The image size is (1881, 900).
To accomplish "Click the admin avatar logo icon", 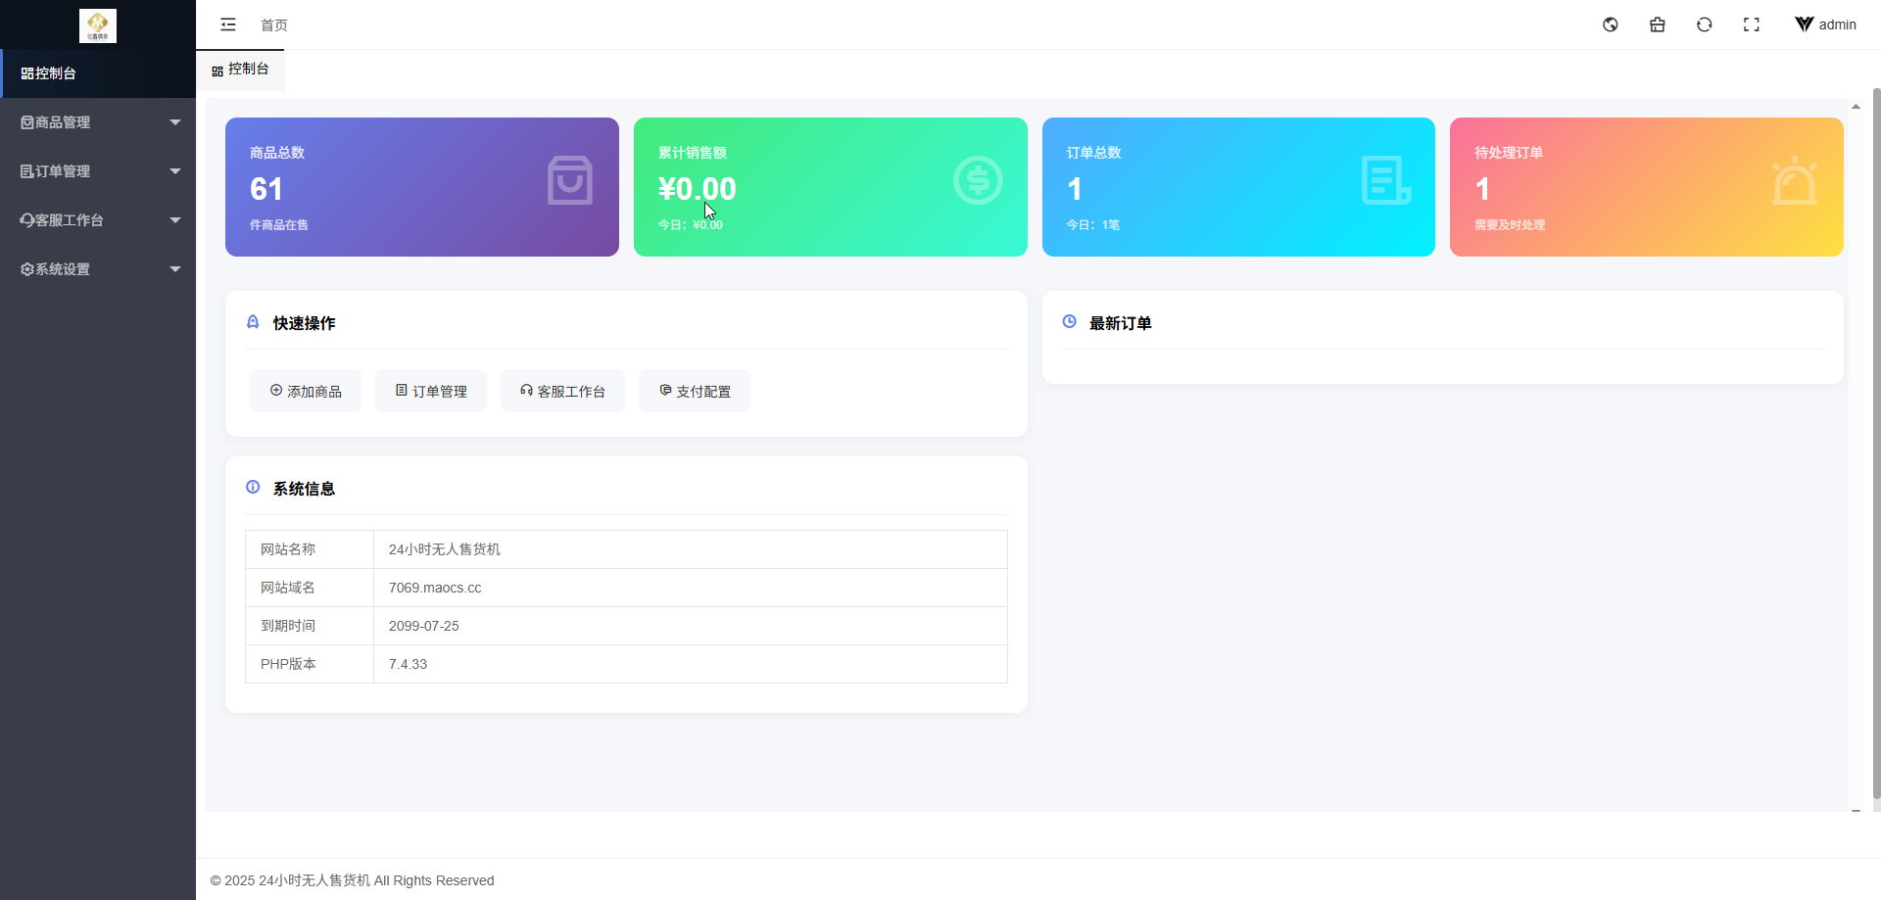I will tap(1805, 24).
